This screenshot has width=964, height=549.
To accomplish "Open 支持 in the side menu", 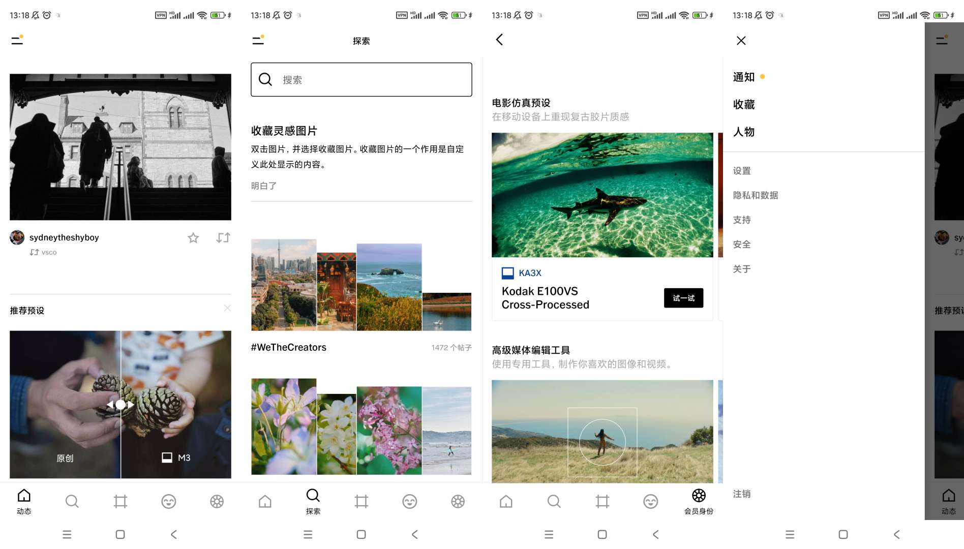I will point(742,220).
